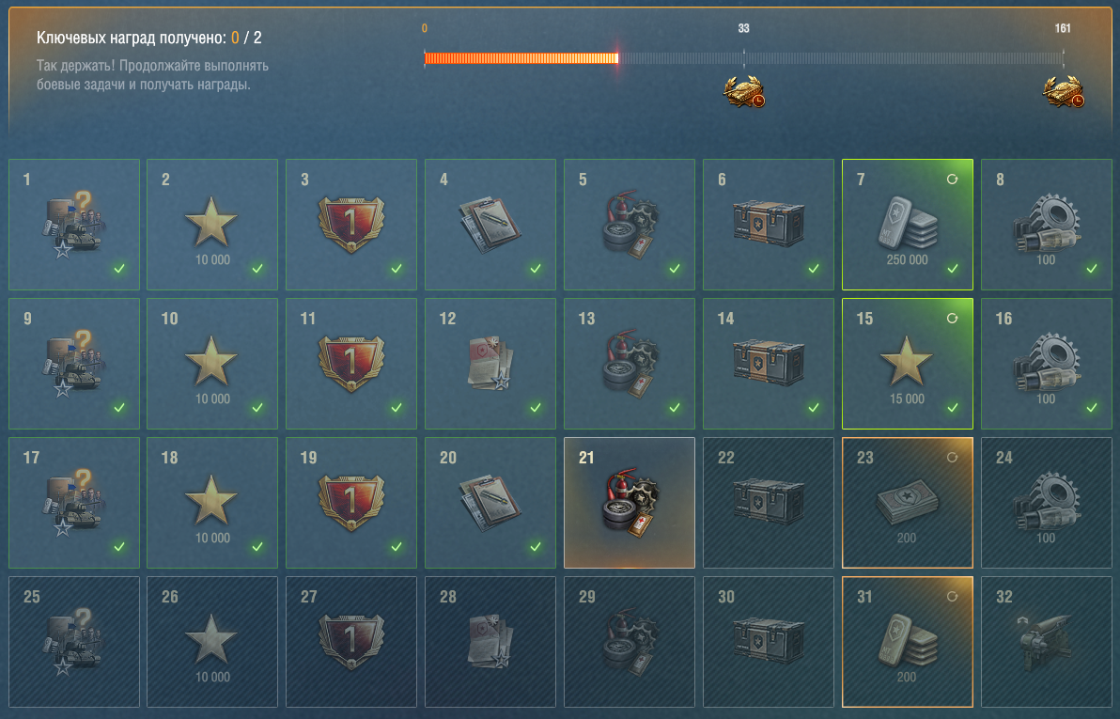1120x719 pixels.
Task: Click the equipment gear icon in tile 8
Action: pos(1046,221)
